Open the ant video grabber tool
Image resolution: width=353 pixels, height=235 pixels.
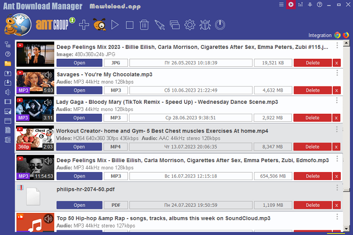coord(99,24)
